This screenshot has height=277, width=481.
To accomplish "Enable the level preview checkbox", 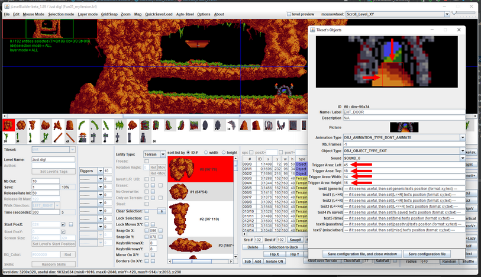I will click(289, 14).
